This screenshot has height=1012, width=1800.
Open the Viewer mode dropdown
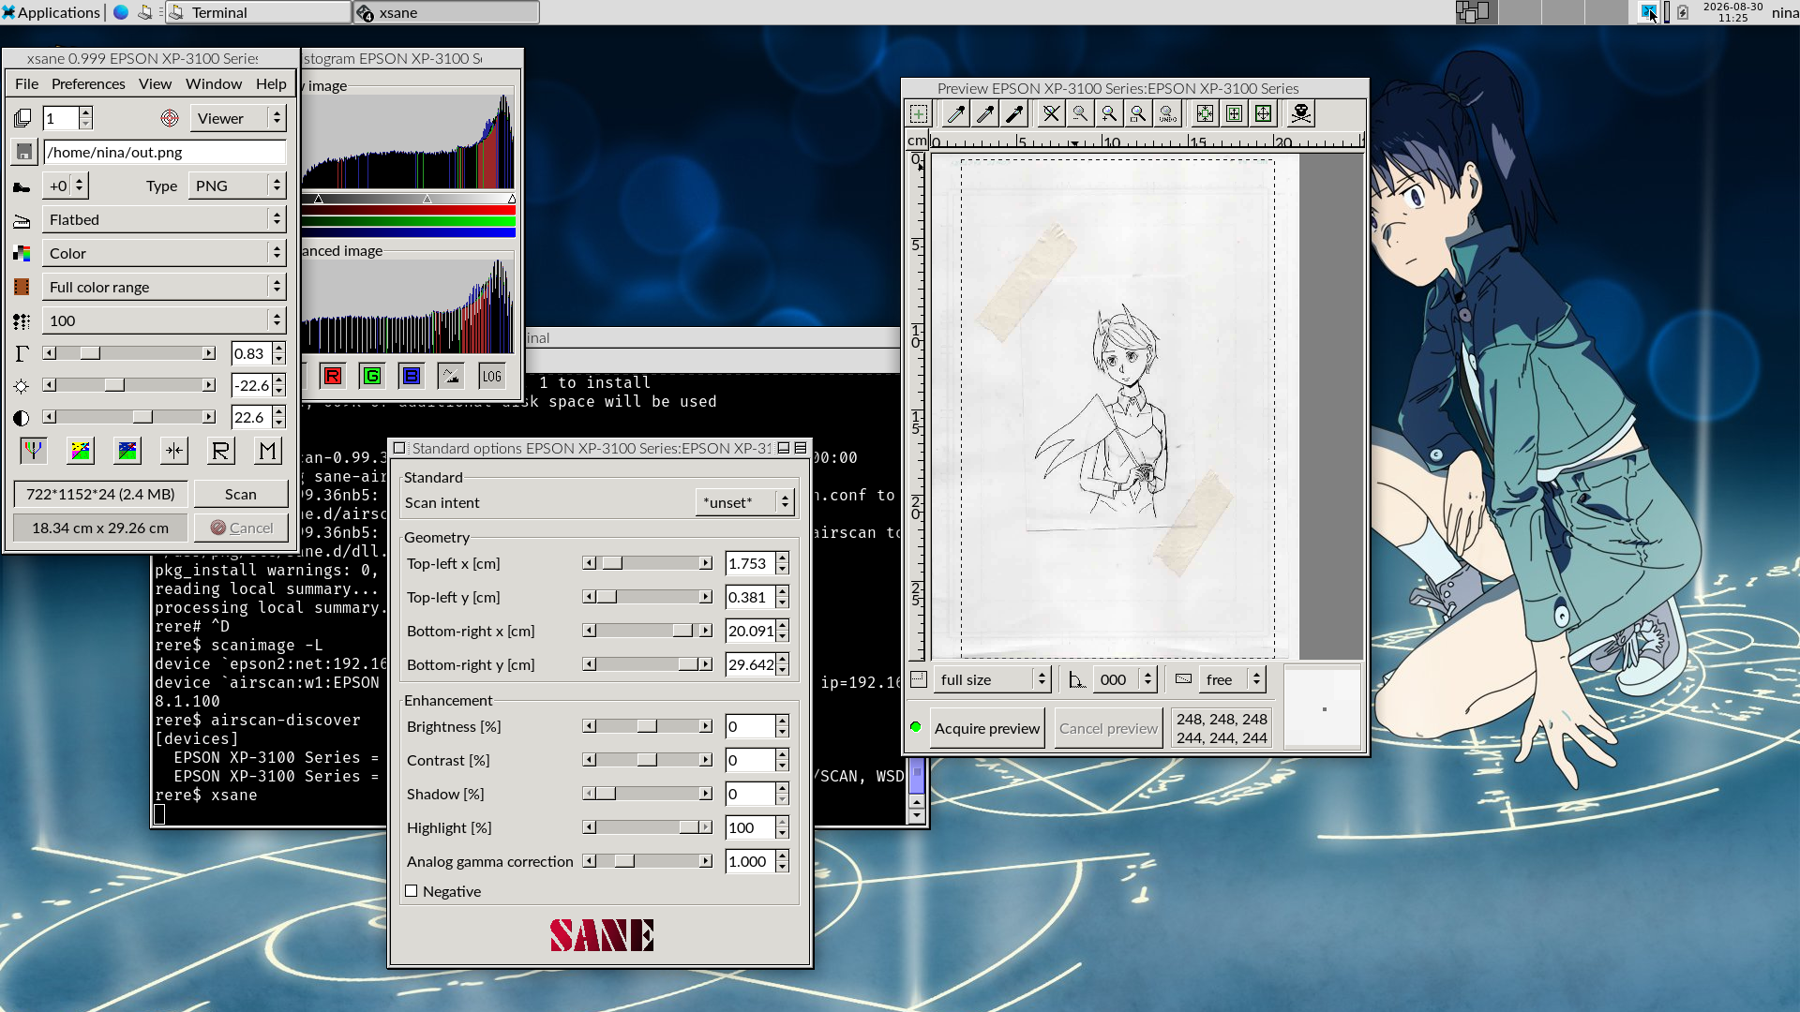[238, 118]
